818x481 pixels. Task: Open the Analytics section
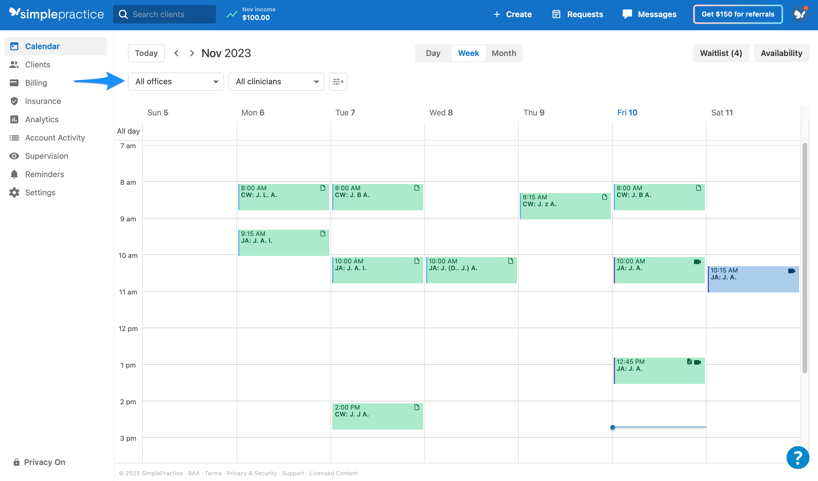pos(42,119)
